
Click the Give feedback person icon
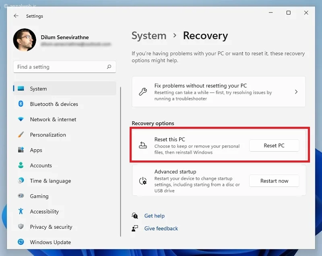click(135, 228)
